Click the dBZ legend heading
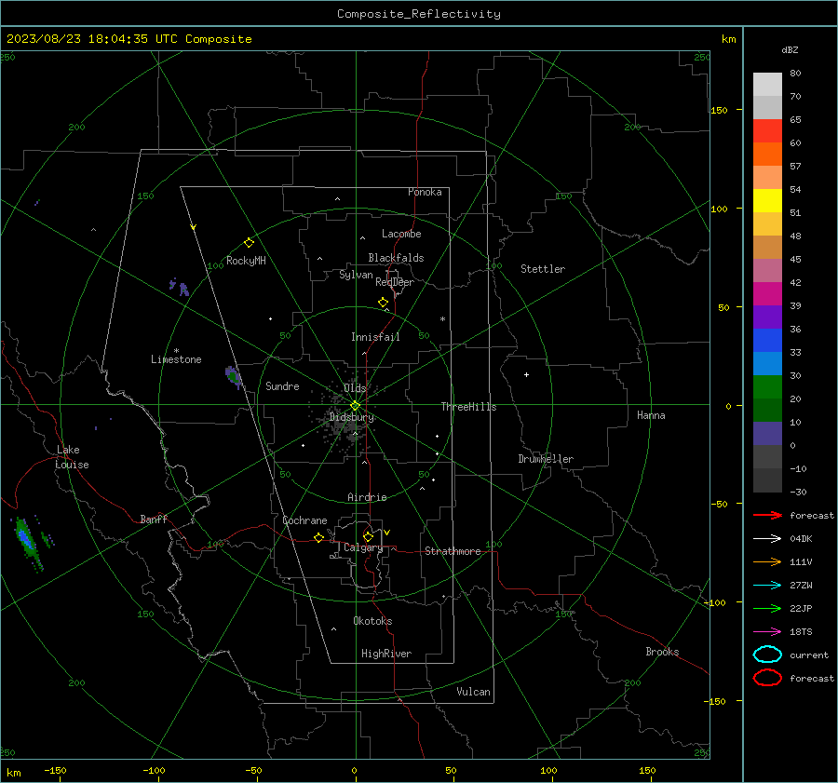 coord(790,49)
